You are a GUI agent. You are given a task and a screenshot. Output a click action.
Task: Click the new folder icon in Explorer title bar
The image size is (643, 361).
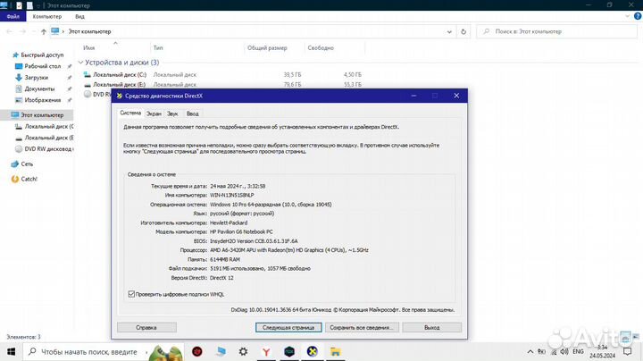tap(29, 5)
